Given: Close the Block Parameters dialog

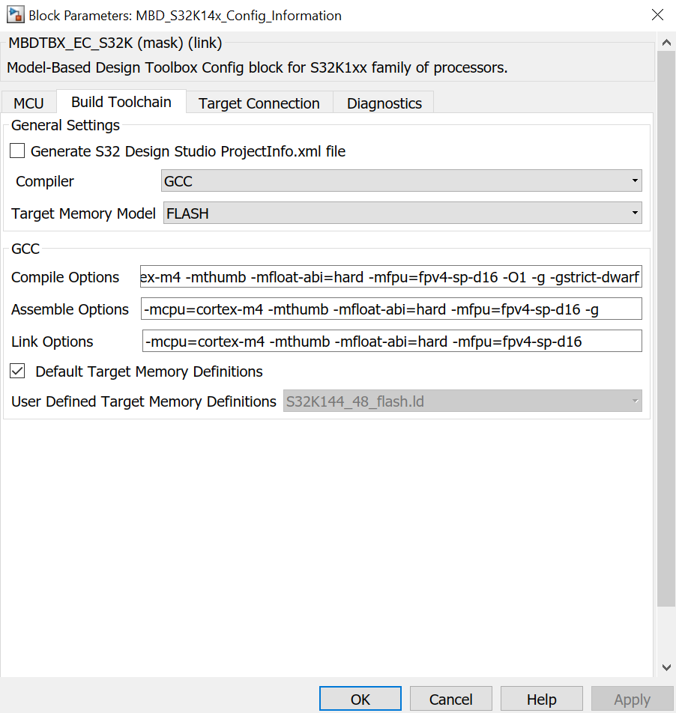Looking at the screenshot, I should (x=657, y=15).
